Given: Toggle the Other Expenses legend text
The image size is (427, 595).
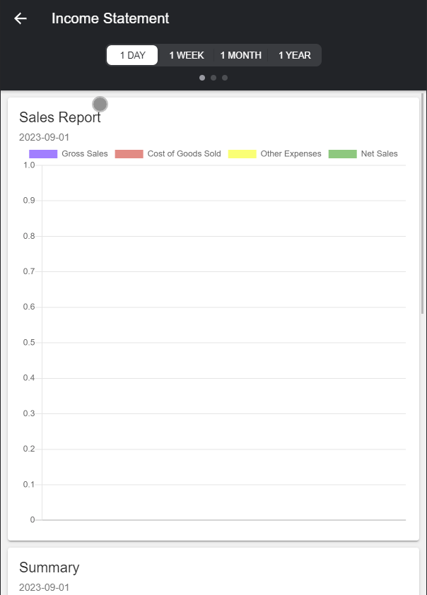Looking at the screenshot, I should (291, 154).
